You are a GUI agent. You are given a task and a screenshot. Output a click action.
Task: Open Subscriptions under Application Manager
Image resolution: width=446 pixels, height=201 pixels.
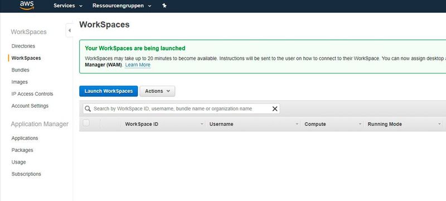tap(26, 174)
